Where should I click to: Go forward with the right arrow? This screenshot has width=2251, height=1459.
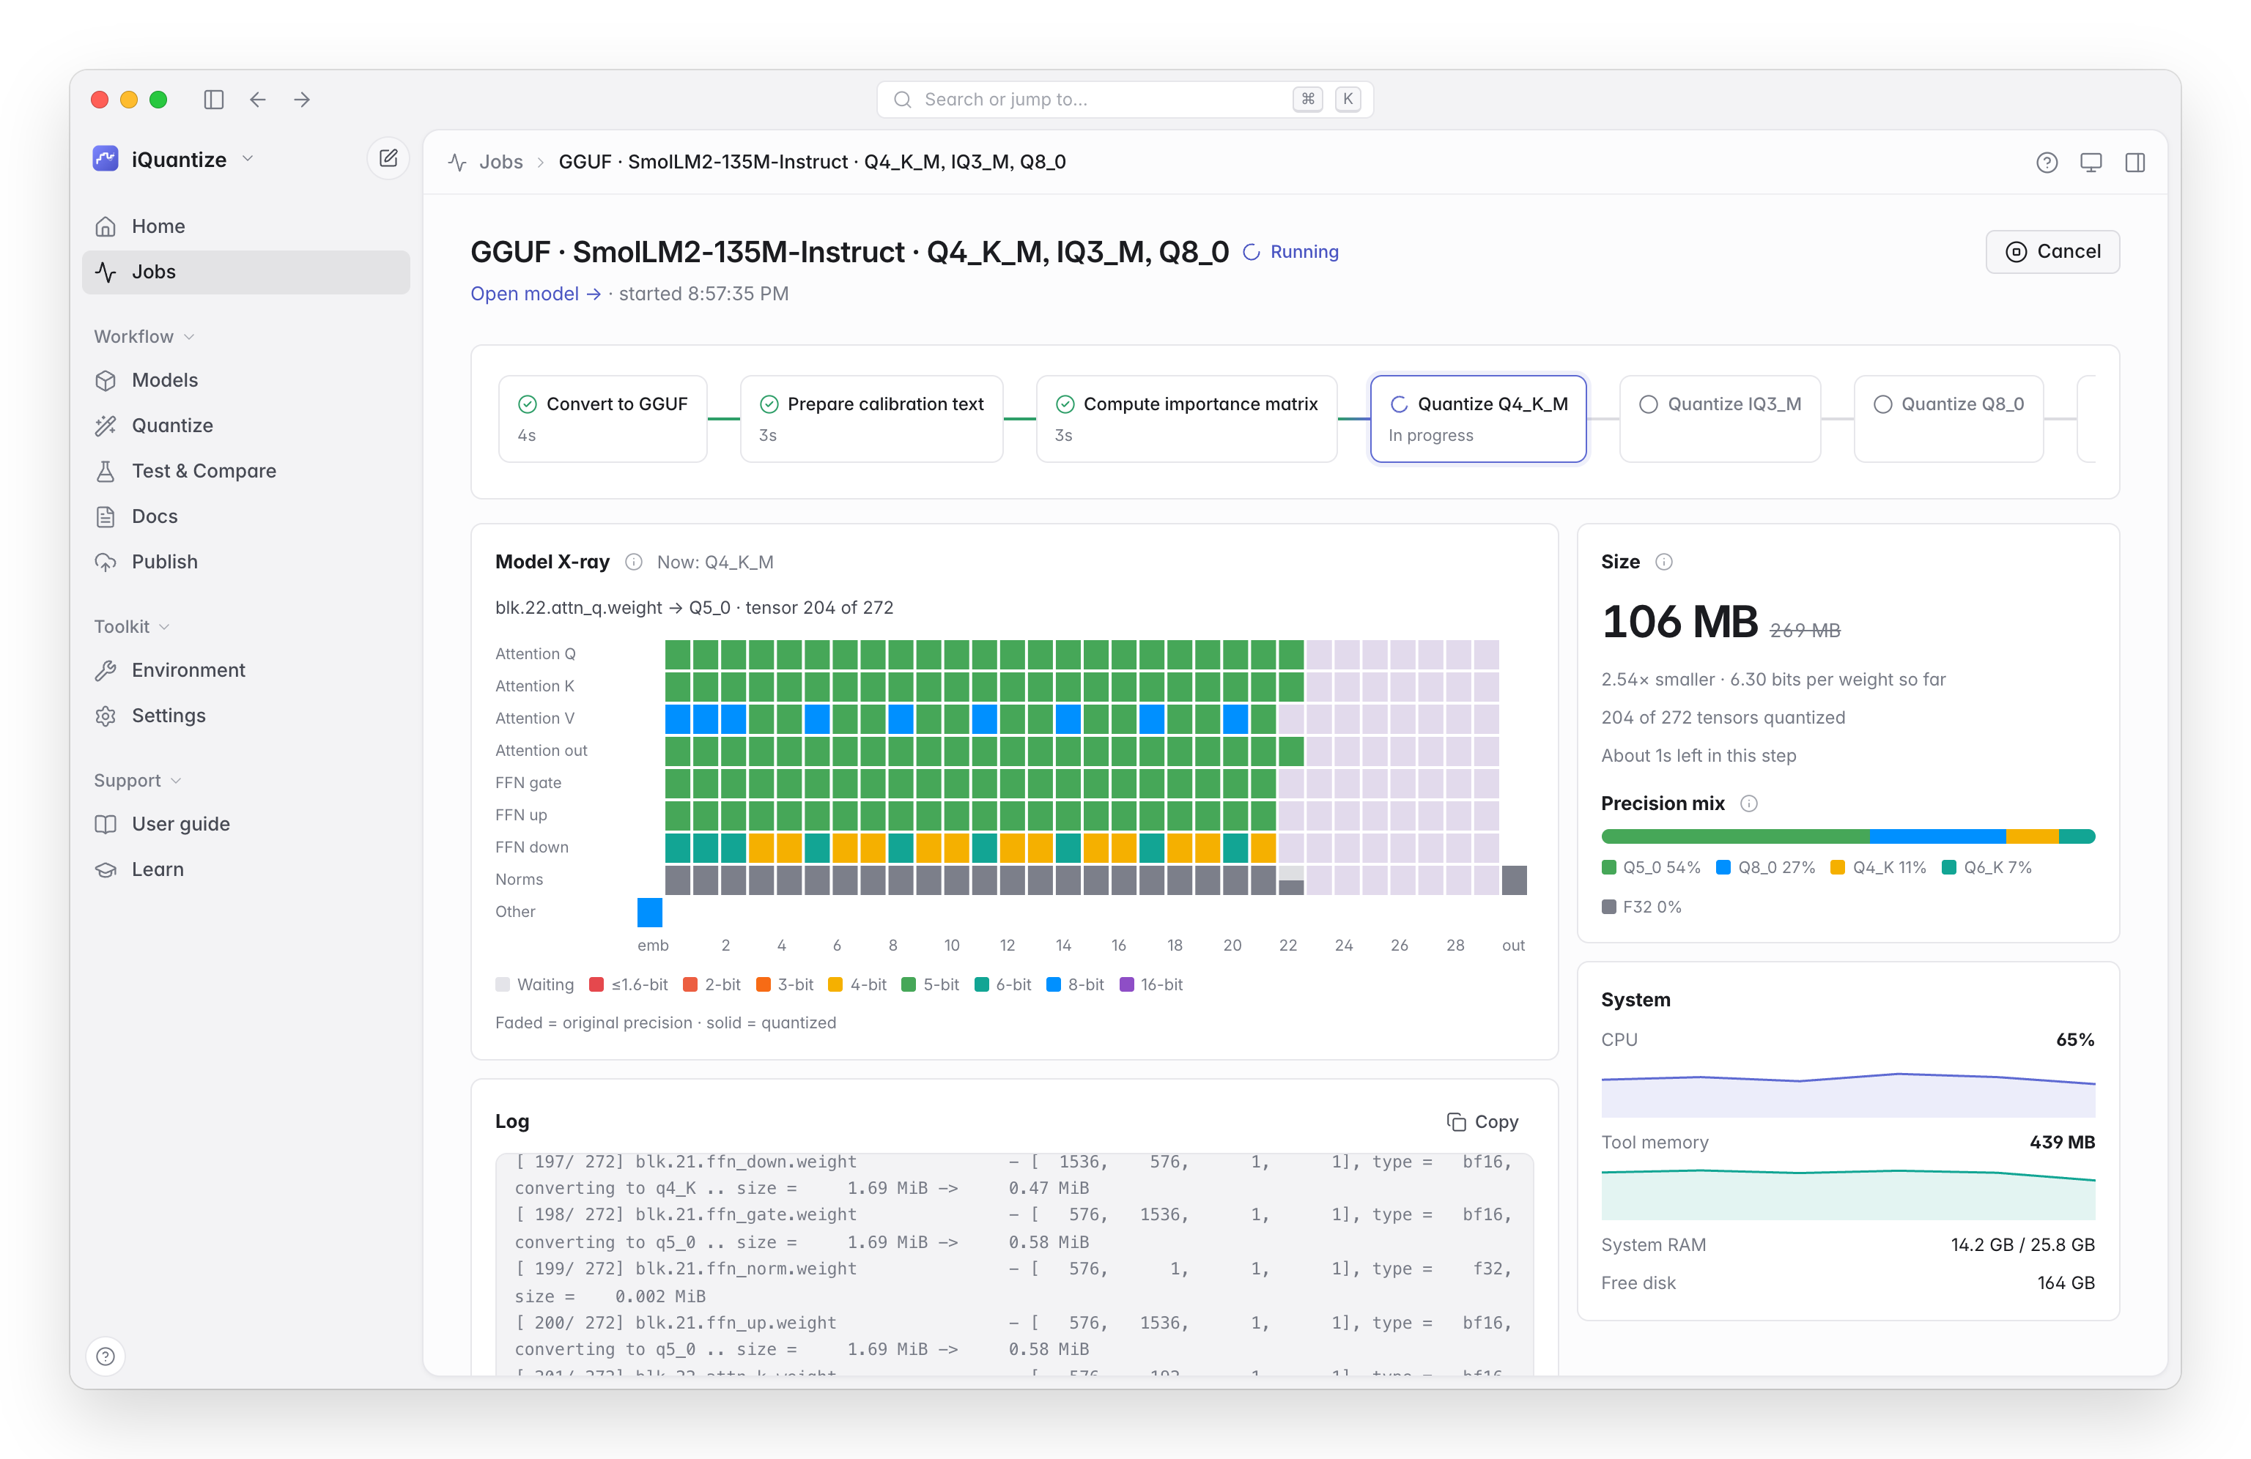[x=302, y=100]
